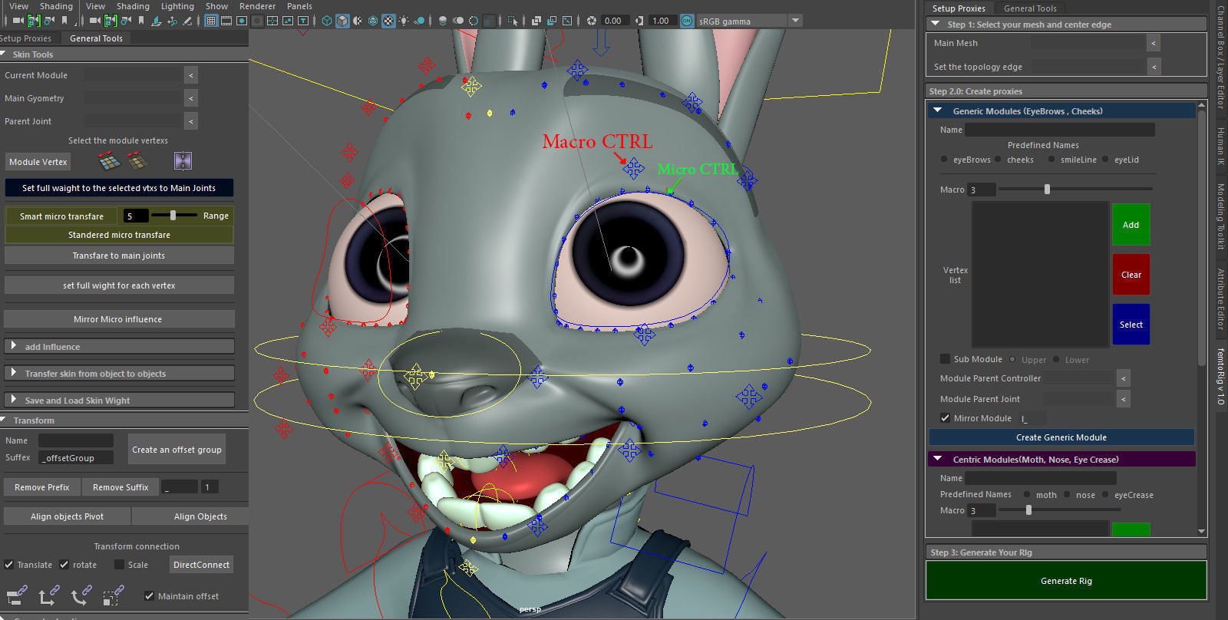Image resolution: width=1228 pixels, height=620 pixels.
Task: Toggle the color management ON icon
Action: click(x=687, y=21)
